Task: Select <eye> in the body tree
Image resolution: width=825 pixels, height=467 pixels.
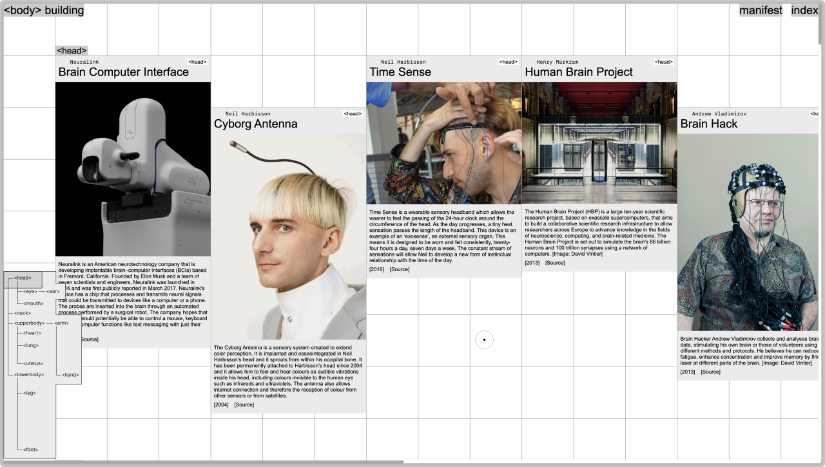Action: pos(30,292)
